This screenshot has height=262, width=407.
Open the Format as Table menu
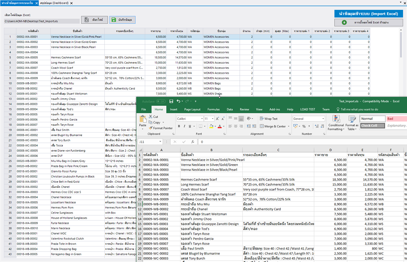[x=352, y=123]
